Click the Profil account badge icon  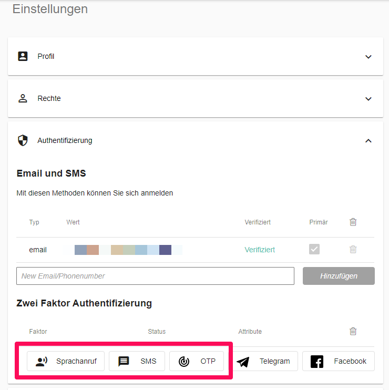click(x=23, y=56)
